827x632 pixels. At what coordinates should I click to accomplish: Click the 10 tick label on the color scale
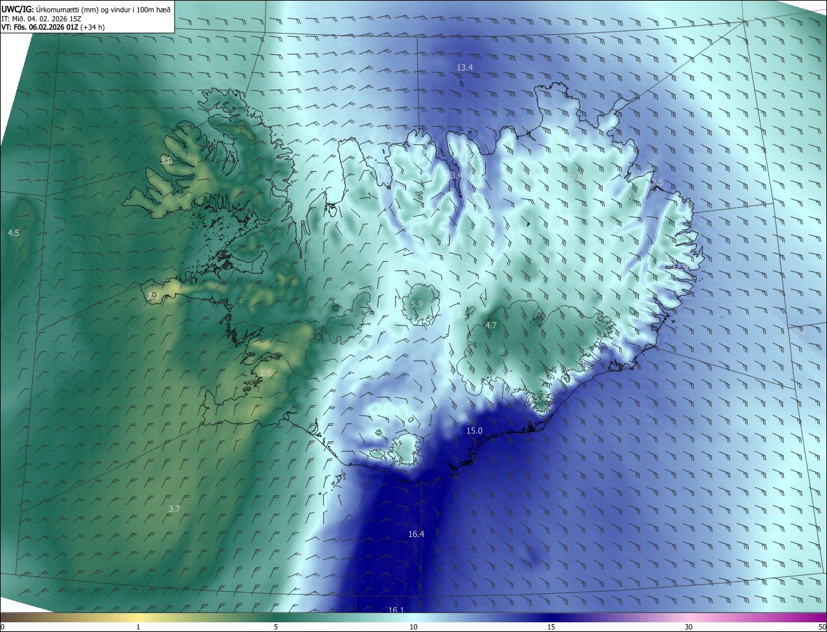pyautogui.click(x=413, y=627)
